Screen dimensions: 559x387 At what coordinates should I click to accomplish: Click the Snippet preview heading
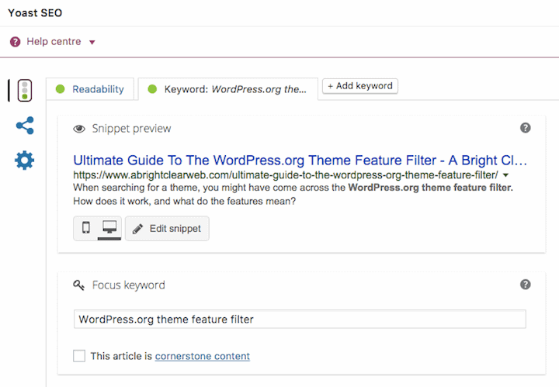coord(131,129)
